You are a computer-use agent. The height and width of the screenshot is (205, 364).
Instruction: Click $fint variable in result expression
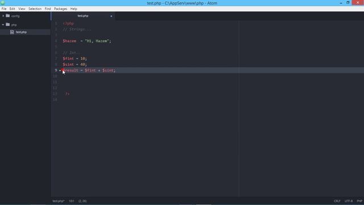[90, 70]
